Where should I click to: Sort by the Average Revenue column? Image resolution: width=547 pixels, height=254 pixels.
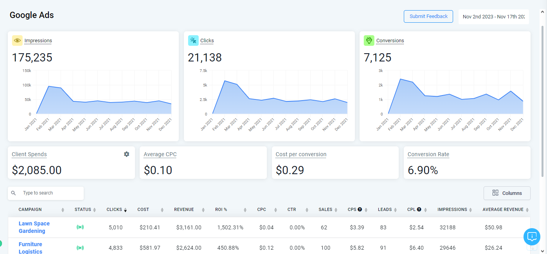coord(527,210)
